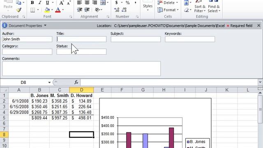
Task: Open the Borders dropdown arrow
Action: pos(38,10)
